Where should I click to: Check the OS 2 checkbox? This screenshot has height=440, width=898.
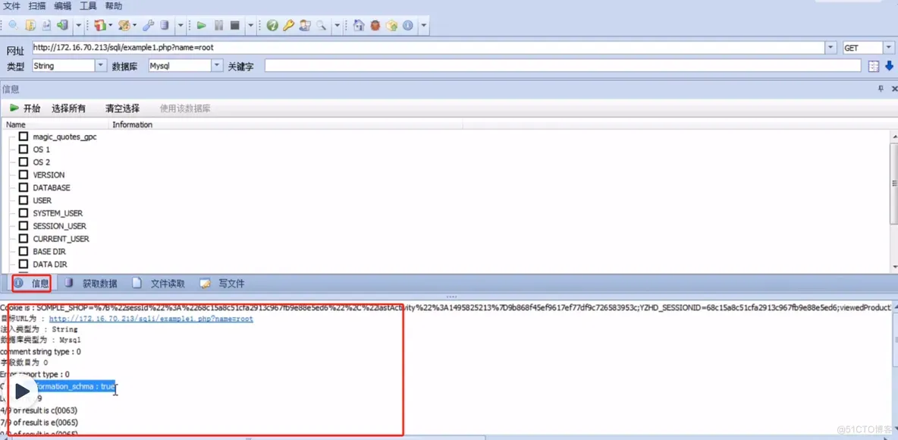(24, 162)
